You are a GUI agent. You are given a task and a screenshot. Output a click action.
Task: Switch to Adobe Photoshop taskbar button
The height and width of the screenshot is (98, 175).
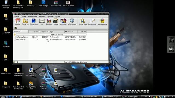click(70, 97)
